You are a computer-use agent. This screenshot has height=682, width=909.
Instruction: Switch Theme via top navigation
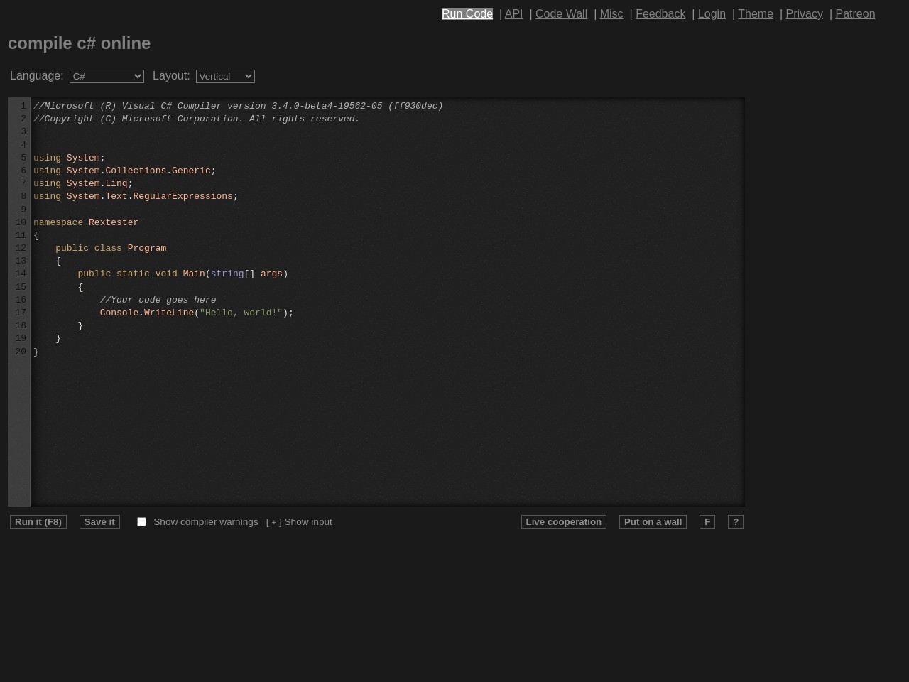point(755,14)
